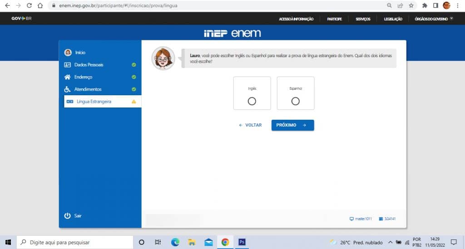Click the Cortana circle icon
This screenshot has height=249, width=465.
pyautogui.click(x=142, y=242)
